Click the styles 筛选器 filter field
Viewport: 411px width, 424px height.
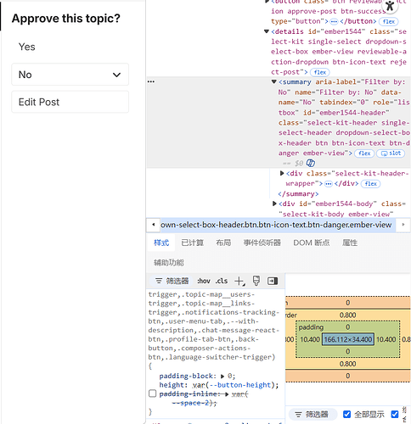(x=172, y=281)
